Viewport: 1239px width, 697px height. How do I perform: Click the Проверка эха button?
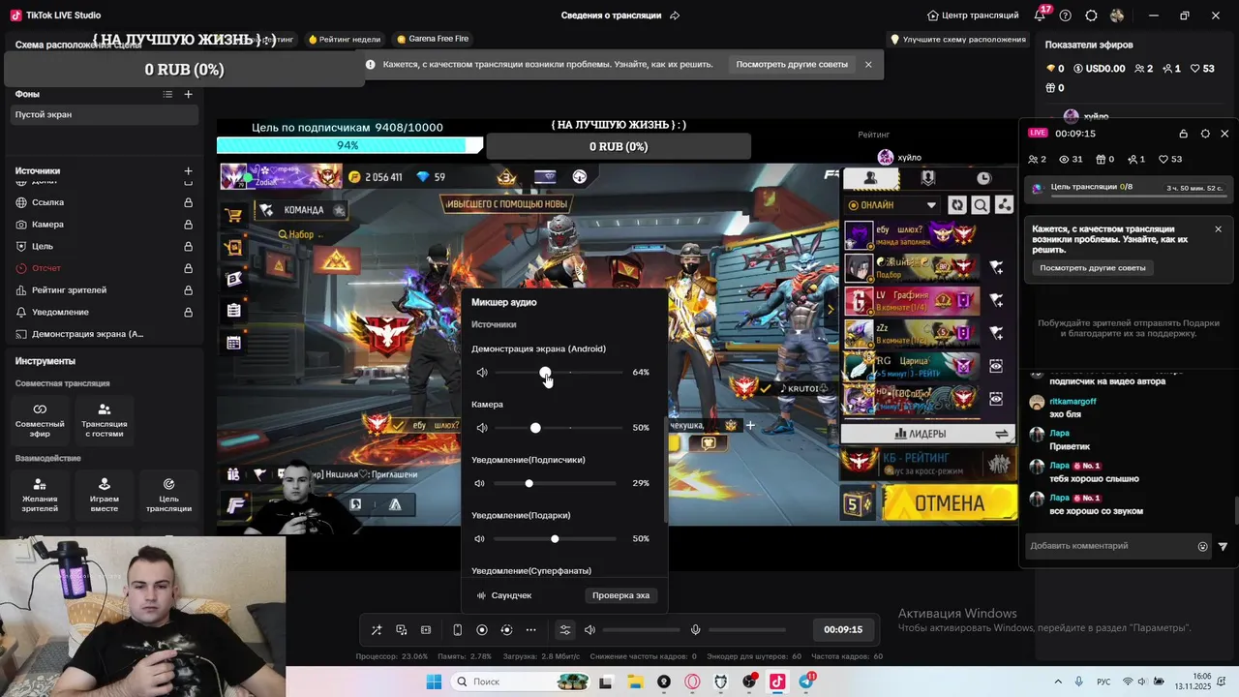click(620, 595)
